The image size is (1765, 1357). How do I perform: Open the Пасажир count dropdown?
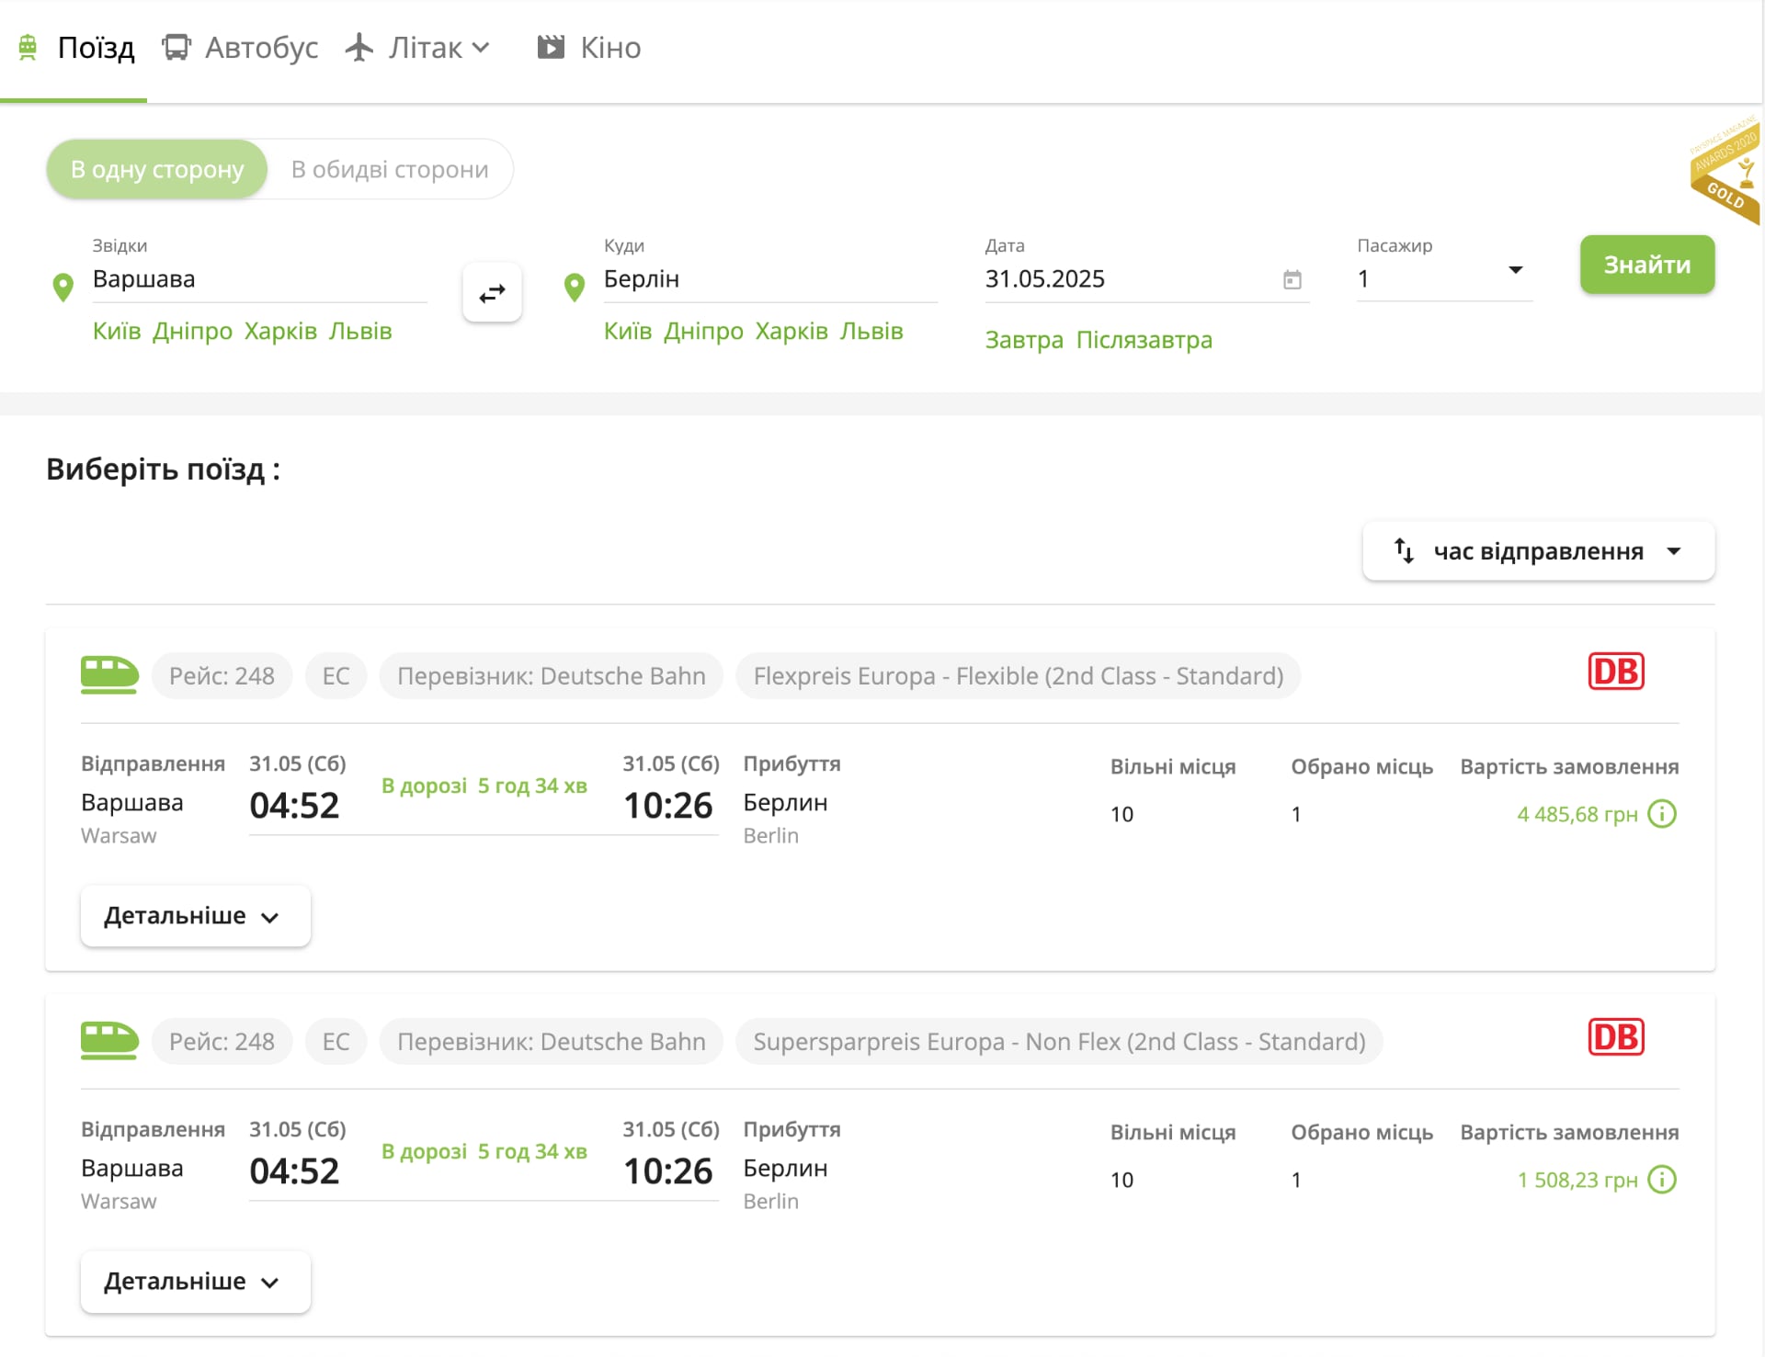point(1443,277)
